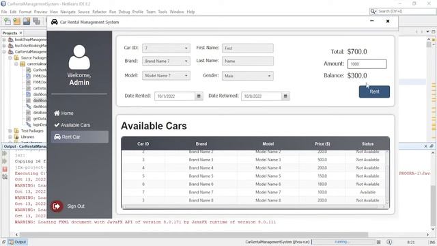
Task: Expand the busTicketBooking project node
Action: pyautogui.click(x=4, y=46)
